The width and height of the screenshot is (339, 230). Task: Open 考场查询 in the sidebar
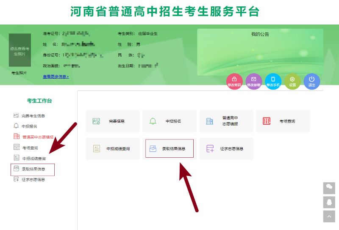point(30,148)
